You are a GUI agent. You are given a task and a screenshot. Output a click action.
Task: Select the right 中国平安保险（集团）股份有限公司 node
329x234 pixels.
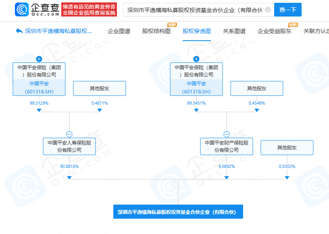(196, 79)
